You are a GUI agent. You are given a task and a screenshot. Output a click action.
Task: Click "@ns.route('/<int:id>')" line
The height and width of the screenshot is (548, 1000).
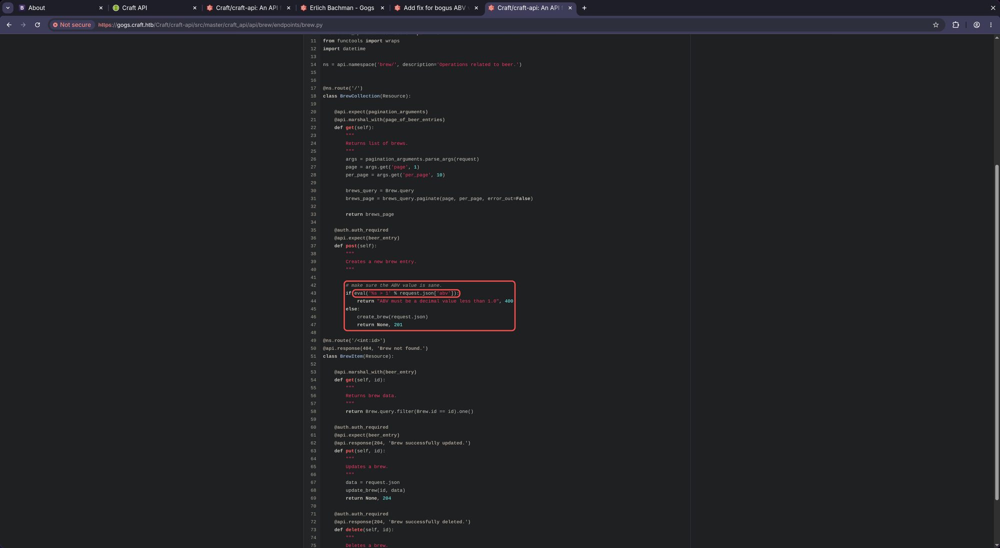click(354, 340)
